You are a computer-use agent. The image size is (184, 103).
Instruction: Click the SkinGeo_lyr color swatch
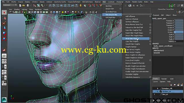[161, 91]
